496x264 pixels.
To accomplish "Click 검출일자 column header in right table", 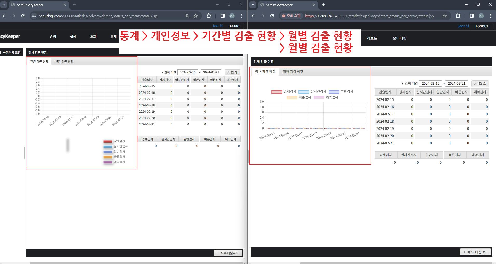I will (385, 92).
